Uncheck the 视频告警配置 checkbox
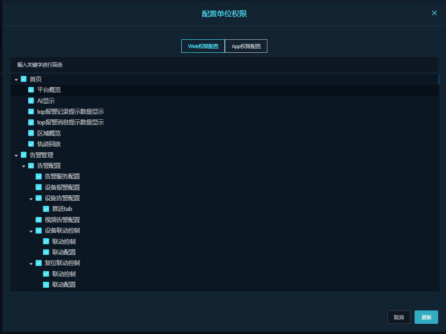Viewport: 446px width, 334px height. (39, 220)
